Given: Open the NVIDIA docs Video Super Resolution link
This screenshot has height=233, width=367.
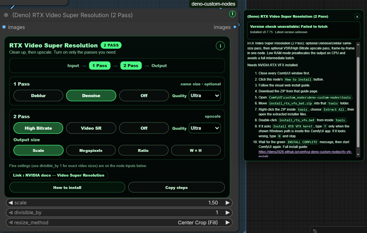Looking at the screenshot, I should [x=58, y=175].
